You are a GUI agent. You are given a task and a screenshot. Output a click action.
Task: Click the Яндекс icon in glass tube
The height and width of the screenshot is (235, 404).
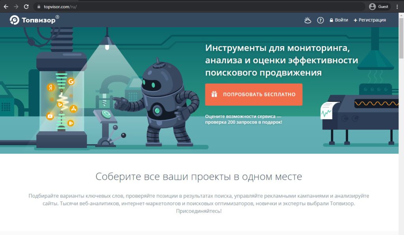(x=51, y=87)
